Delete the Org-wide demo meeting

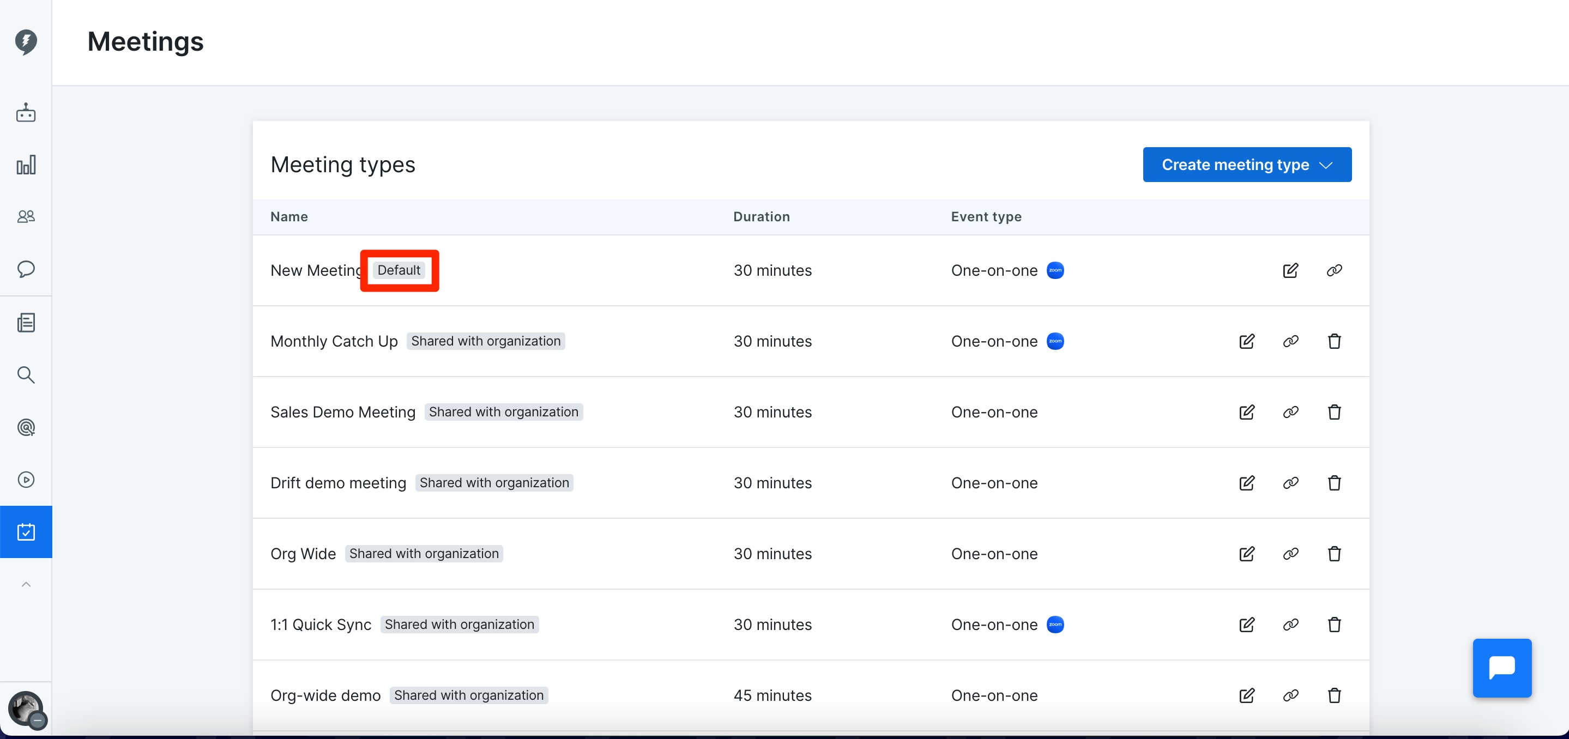click(1334, 695)
